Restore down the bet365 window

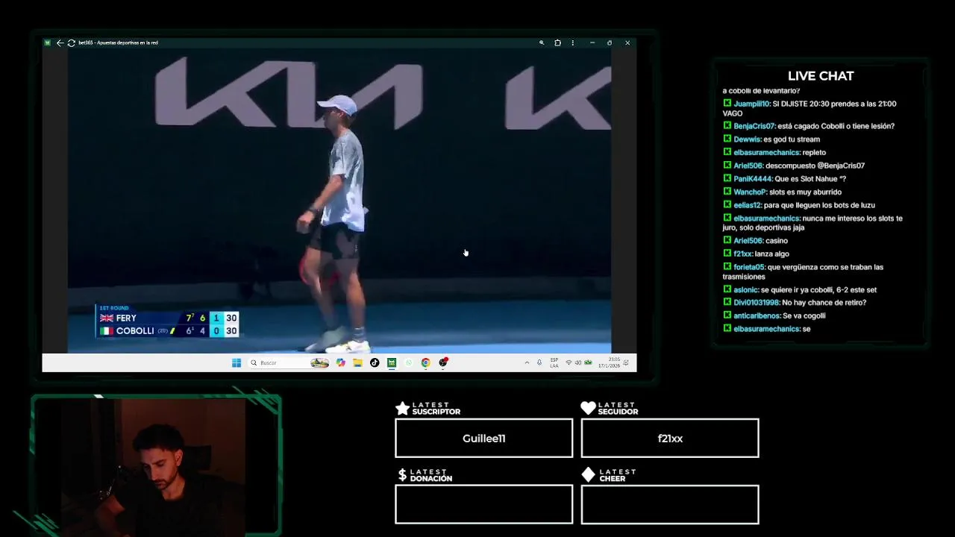coord(610,43)
